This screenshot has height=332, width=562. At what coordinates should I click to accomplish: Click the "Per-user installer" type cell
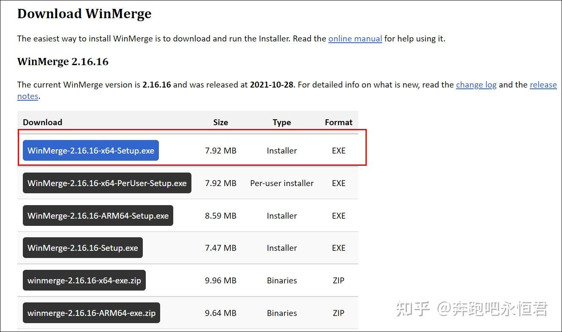(282, 183)
